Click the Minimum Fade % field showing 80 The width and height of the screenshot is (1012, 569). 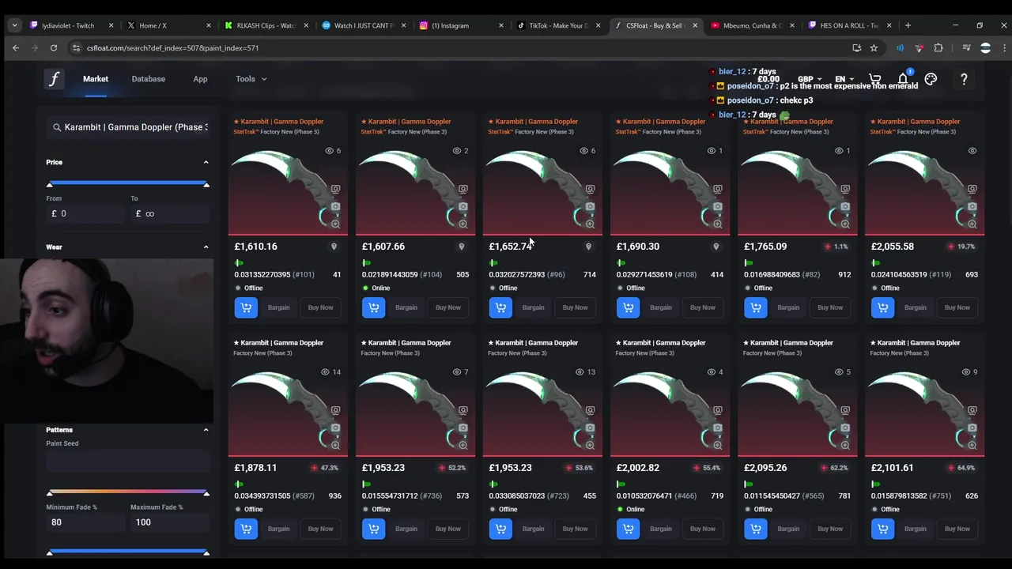[x=85, y=522]
